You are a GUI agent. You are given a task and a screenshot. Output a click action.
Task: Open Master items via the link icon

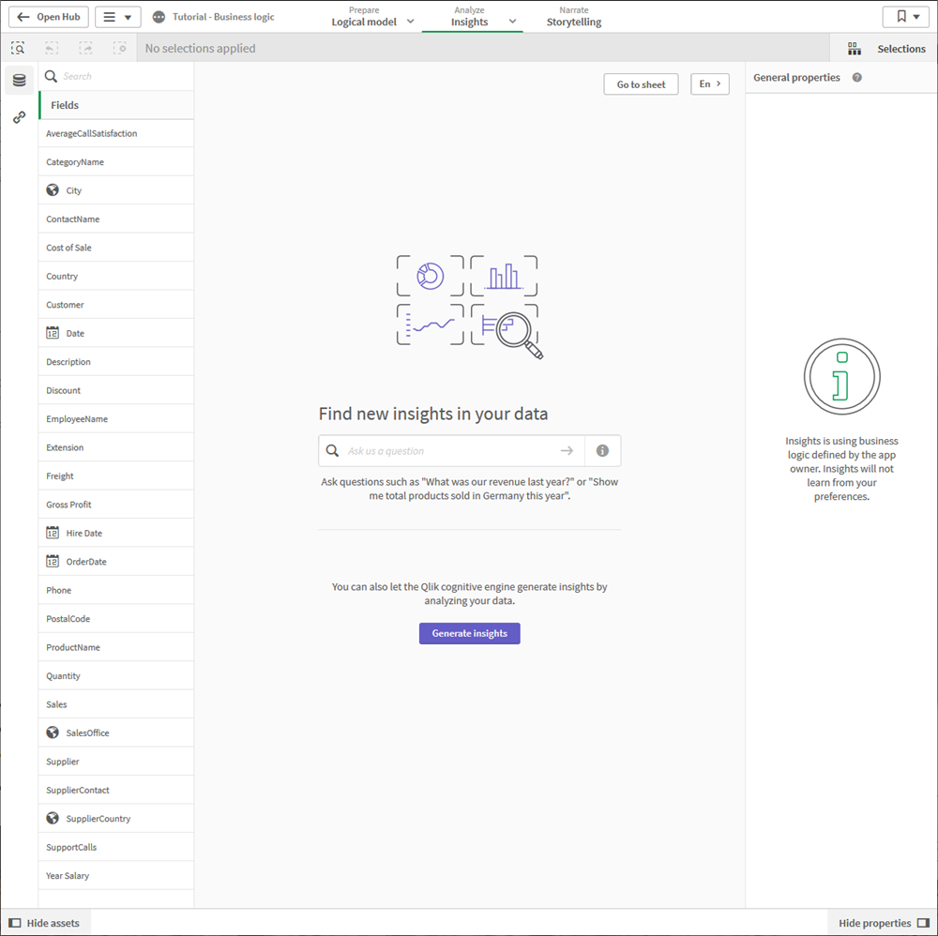[19, 116]
